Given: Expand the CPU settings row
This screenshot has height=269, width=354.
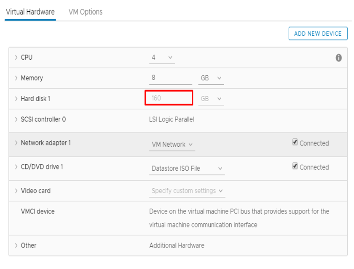Looking at the screenshot, I should point(16,58).
